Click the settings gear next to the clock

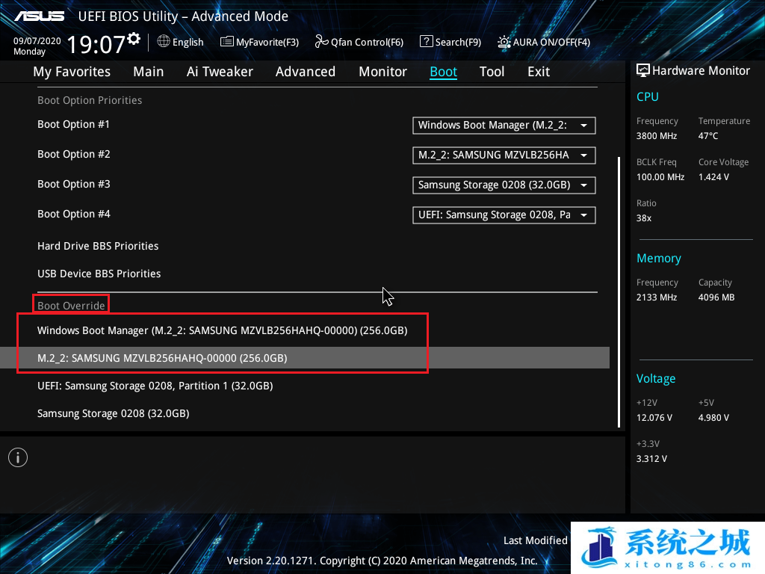[134, 38]
